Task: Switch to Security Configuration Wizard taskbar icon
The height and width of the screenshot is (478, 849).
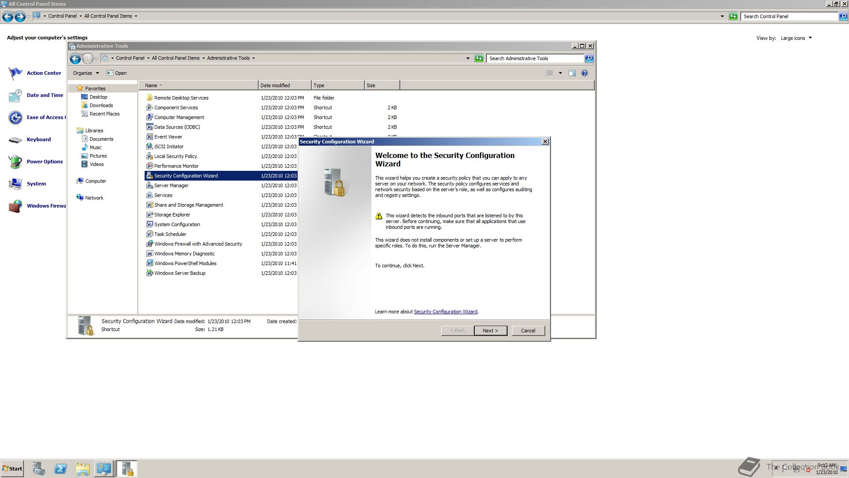Action: tap(127, 469)
